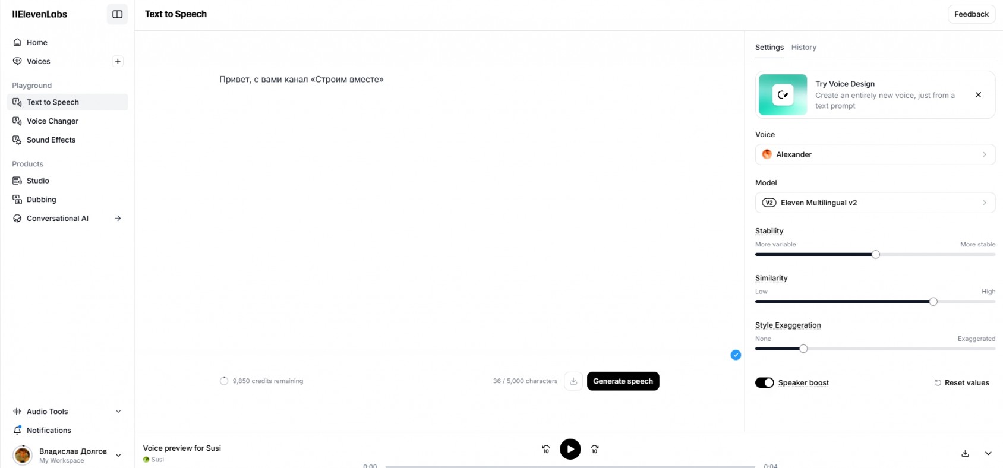Collapse the sidebar with panel icon
The height and width of the screenshot is (468, 1003).
point(117,14)
